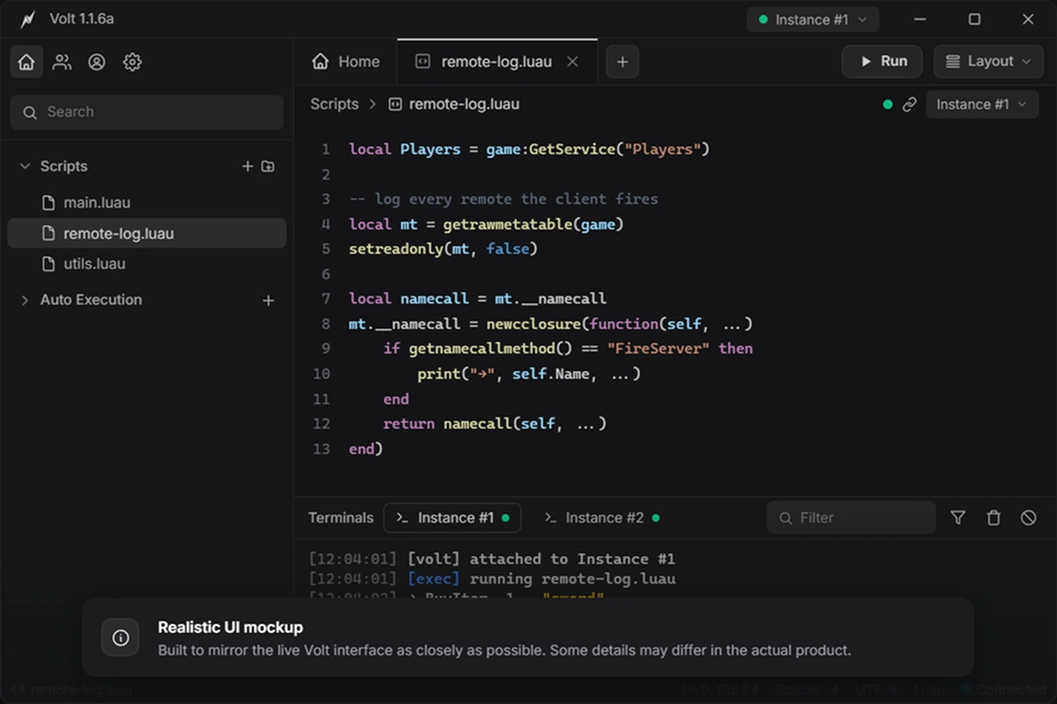
Task: Click the "attached to Instance #1" log line
Action: tap(572, 559)
